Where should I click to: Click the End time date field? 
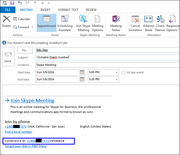[x=58, y=79]
